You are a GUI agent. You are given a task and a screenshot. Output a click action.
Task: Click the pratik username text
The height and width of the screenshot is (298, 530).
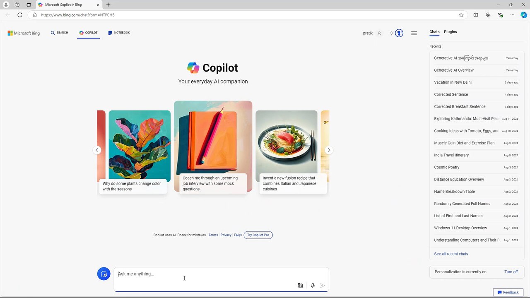(x=368, y=33)
